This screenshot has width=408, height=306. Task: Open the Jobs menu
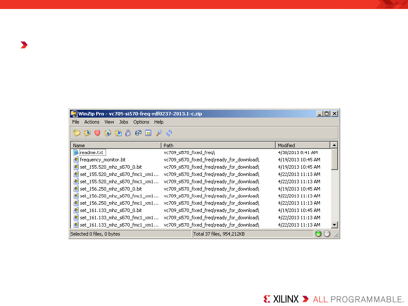(124, 122)
